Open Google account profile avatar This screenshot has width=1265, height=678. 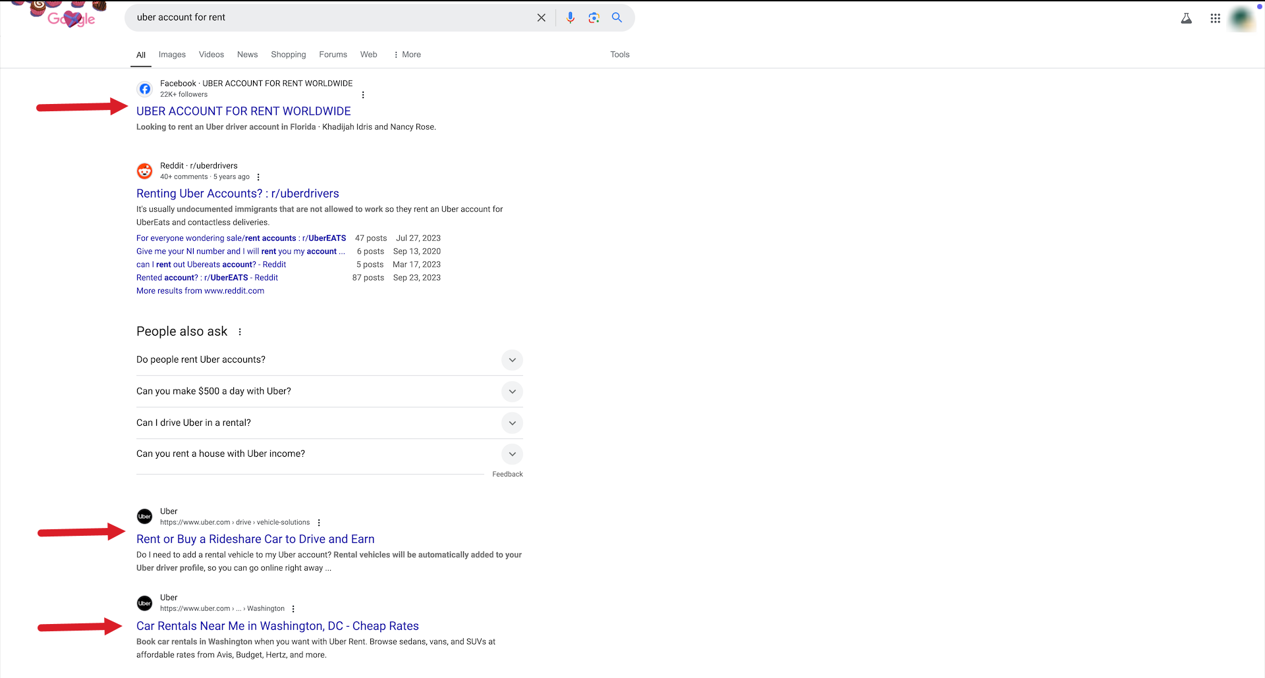[x=1242, y=18]
